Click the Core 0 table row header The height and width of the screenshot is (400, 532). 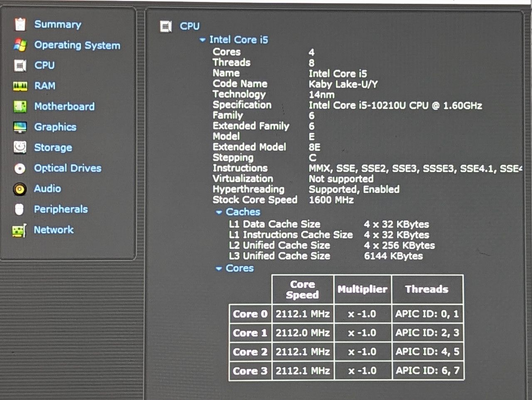coord(250,314)
